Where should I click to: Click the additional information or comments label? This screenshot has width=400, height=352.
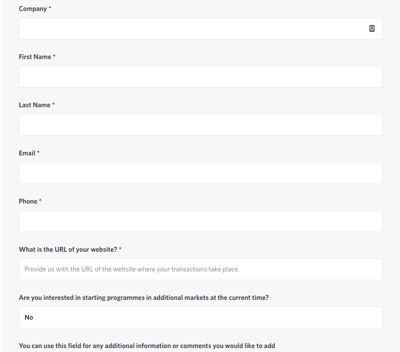[147, 346]
